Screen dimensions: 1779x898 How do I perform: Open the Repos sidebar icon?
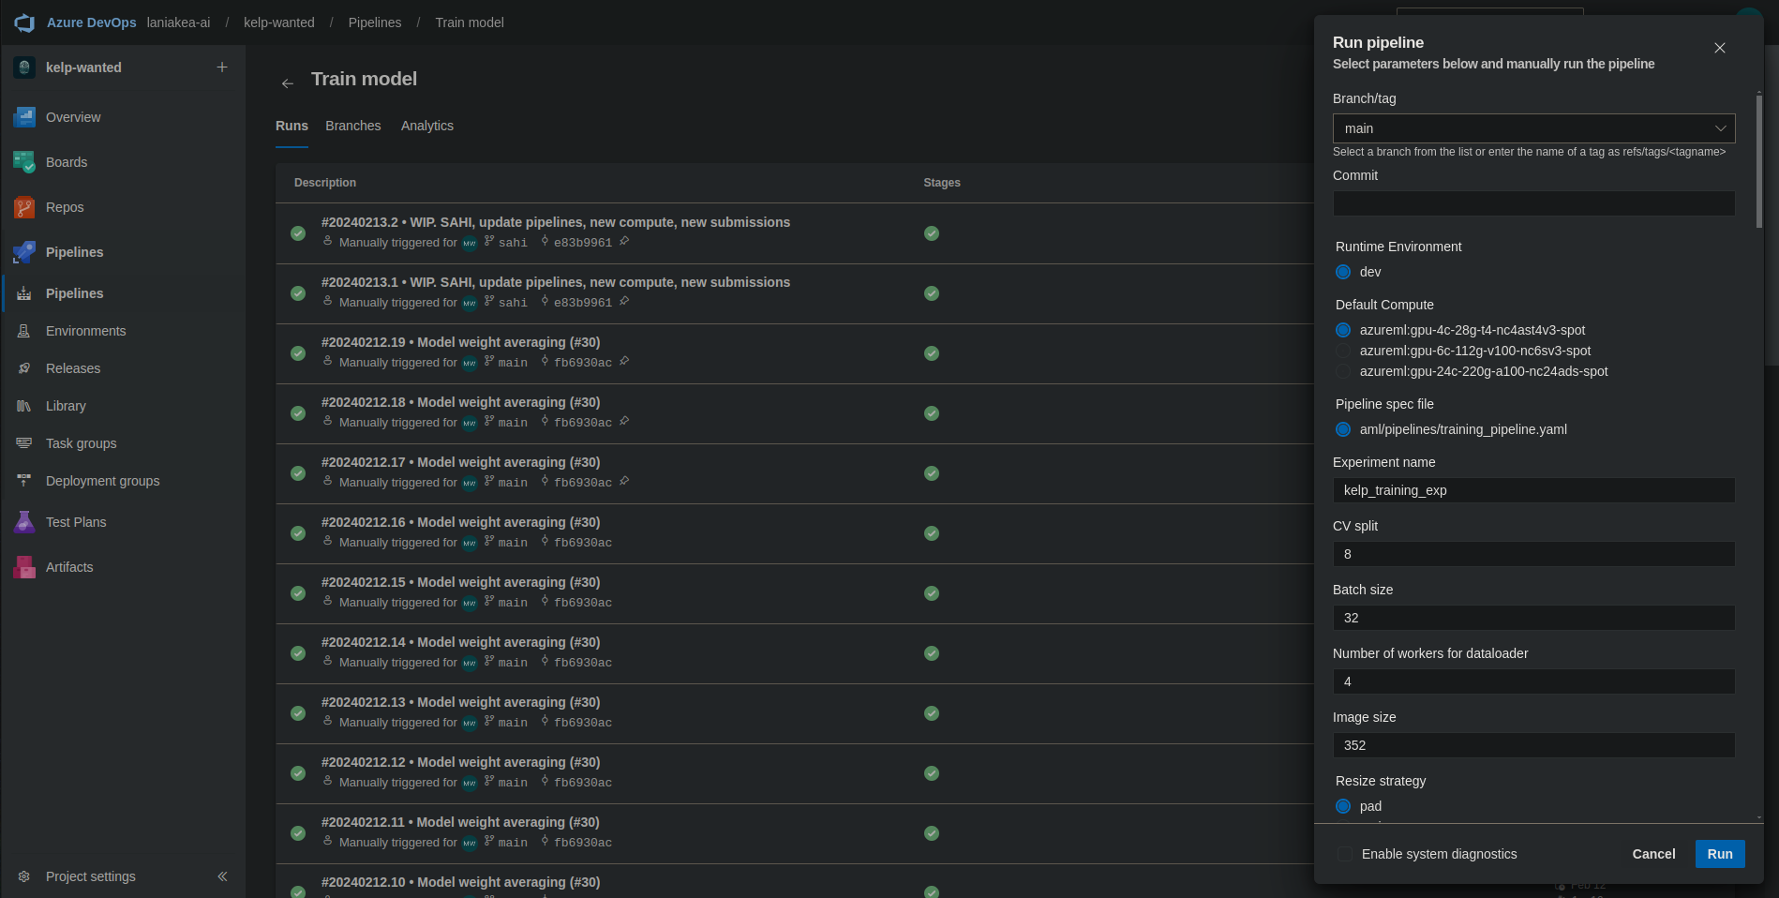coord(24,207)
